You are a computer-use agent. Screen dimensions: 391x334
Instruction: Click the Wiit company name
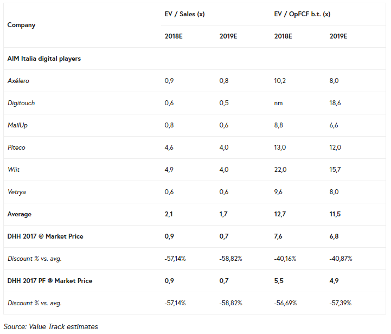14,170
